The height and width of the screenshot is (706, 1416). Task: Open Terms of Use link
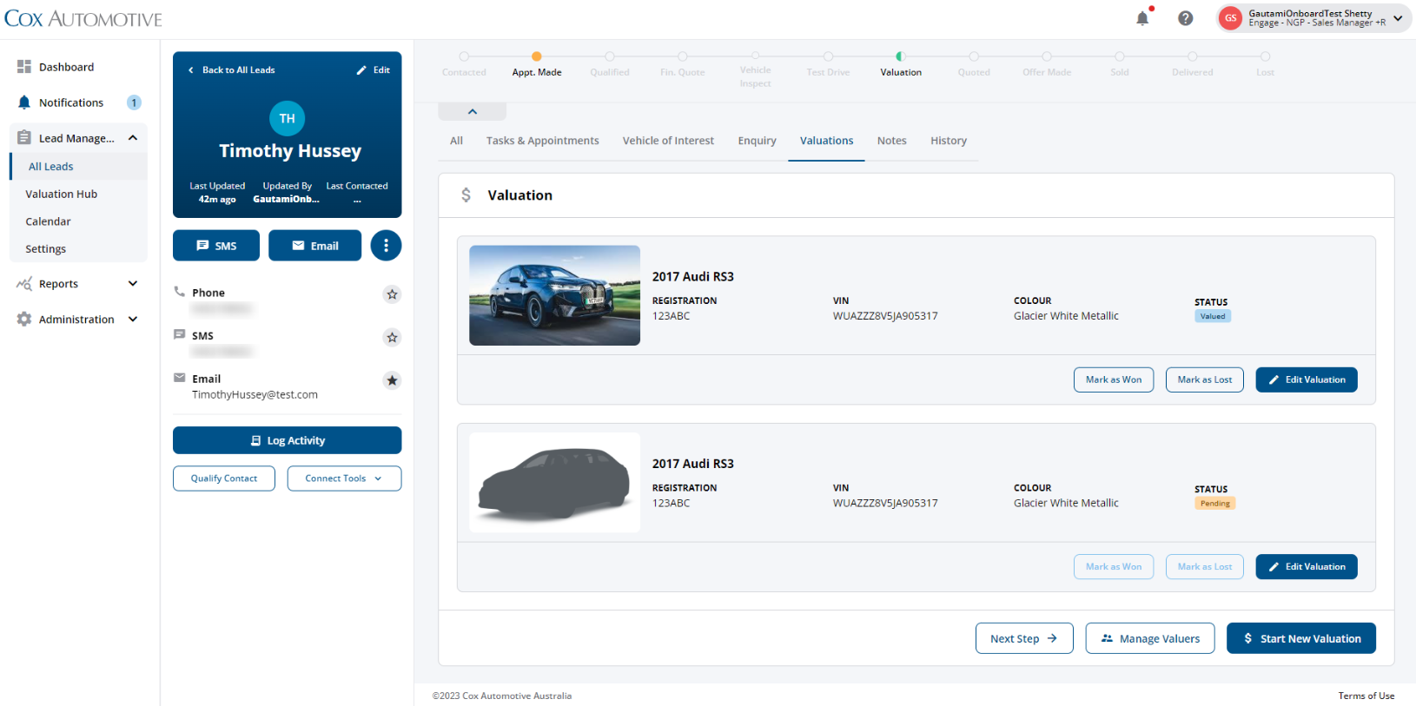click(1366, 696)
